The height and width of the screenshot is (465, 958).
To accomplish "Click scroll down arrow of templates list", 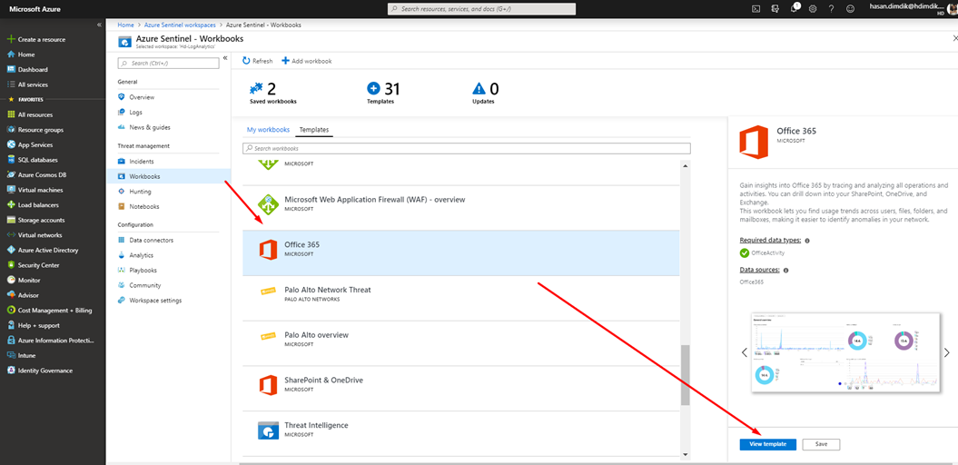I will point(685,454).
